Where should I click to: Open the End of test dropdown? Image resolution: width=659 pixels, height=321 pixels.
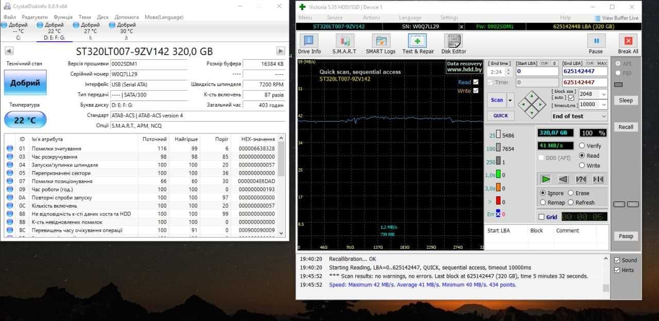point(580,116)
